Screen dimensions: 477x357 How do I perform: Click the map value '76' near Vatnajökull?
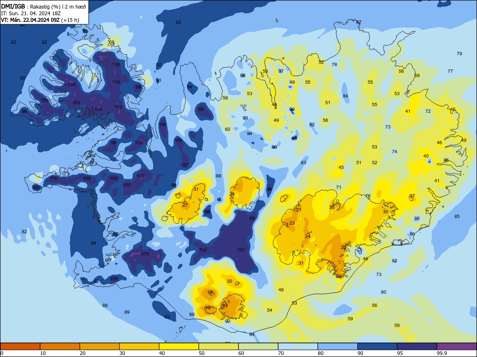point(368,196)
